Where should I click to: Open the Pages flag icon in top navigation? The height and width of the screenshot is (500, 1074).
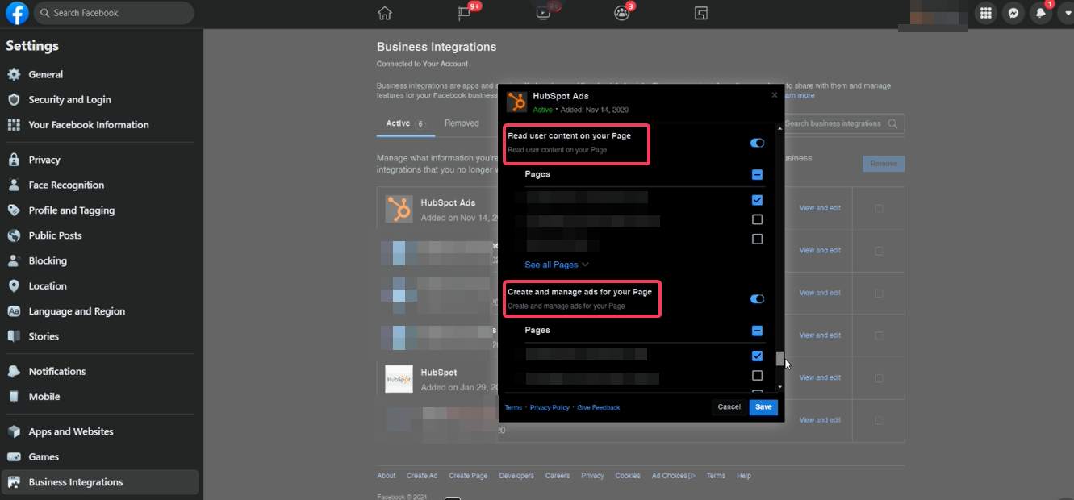pos(464,13)
